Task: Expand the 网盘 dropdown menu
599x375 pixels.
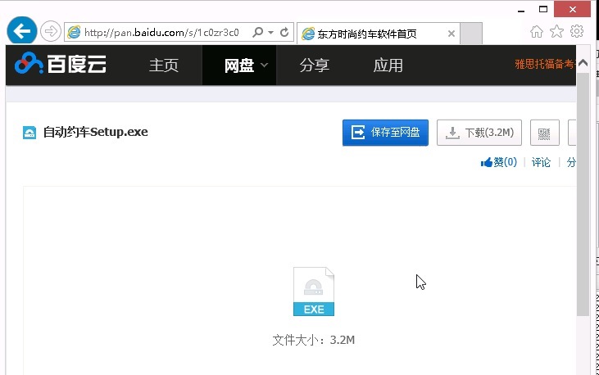Action: [264, 66]
